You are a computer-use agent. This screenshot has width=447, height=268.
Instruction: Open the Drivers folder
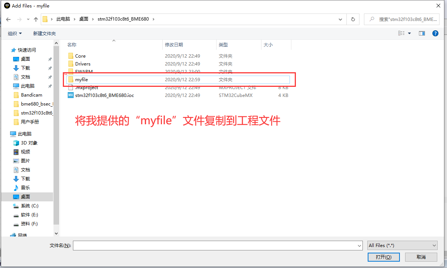(x=83, y=64)
